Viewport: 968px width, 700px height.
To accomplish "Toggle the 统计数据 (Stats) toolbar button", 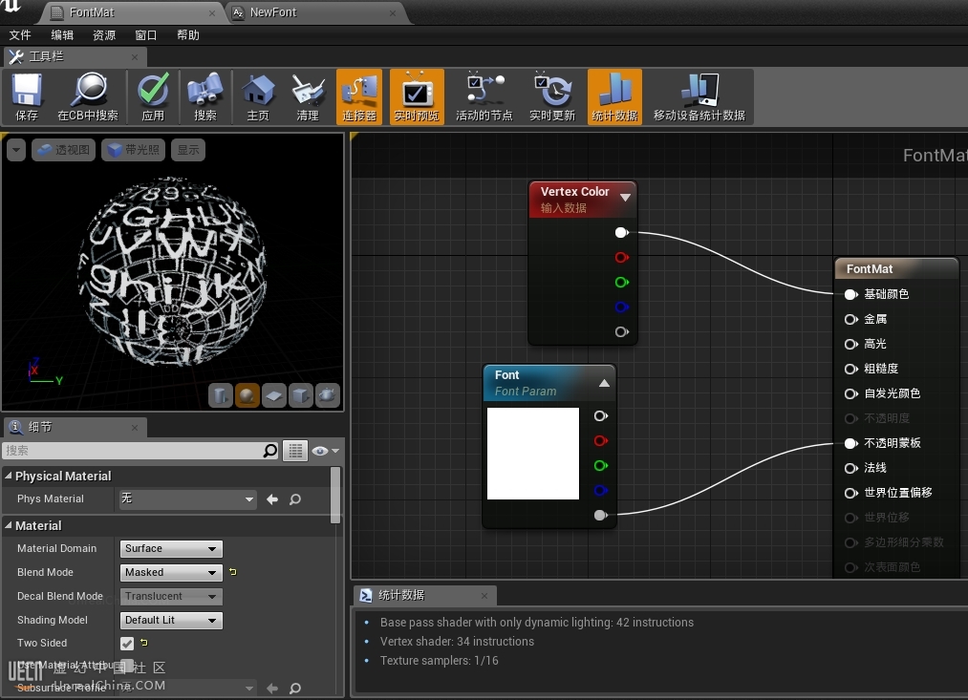I will (614, 96).
